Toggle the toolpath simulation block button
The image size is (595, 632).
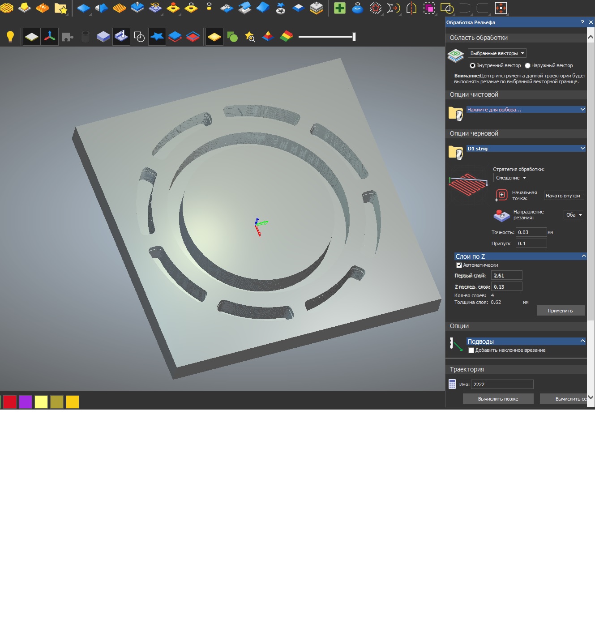[121, 37]
